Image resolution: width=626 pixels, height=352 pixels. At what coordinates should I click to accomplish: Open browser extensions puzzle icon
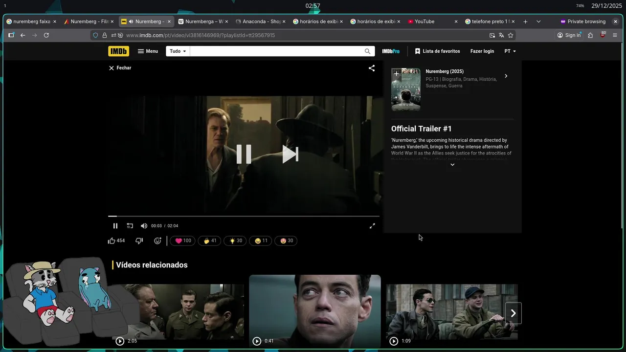click(590, 35)
